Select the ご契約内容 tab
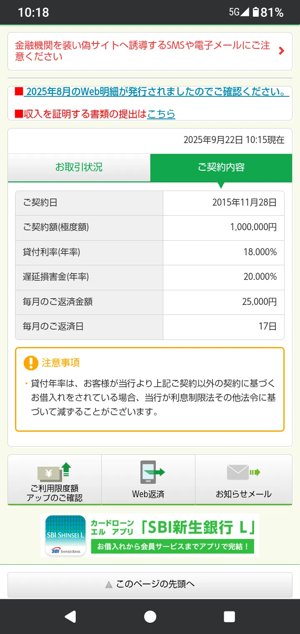Screen dimensions: 300x634 pyautogui.click(x=221, y=168)
